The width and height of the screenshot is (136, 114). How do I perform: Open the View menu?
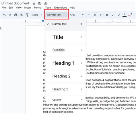(19, 8)
